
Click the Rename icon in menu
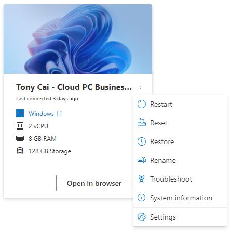pyautogui.click(x=142, y=160)
